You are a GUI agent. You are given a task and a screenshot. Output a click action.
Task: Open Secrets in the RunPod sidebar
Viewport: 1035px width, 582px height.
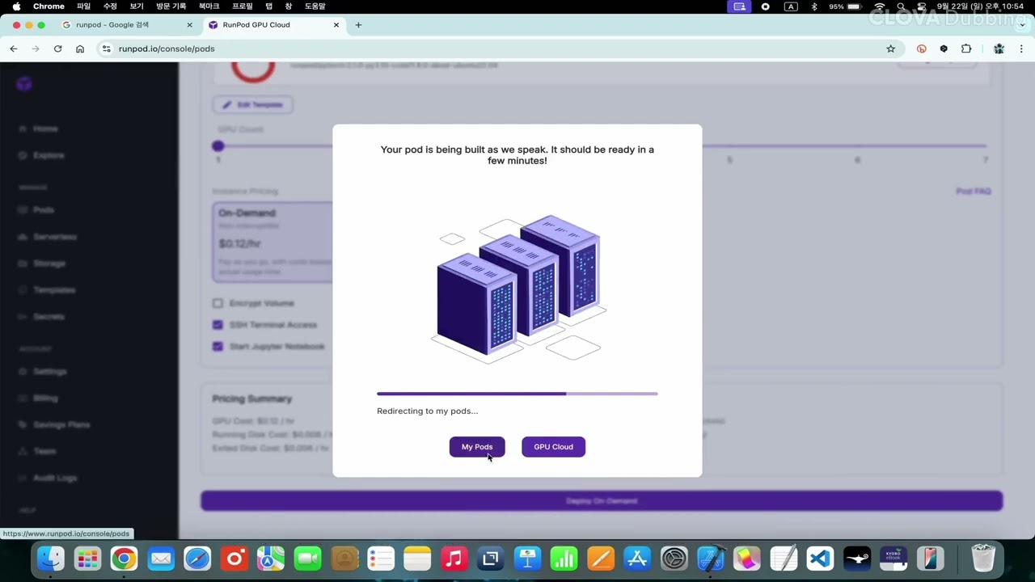[x=49, y=317]
